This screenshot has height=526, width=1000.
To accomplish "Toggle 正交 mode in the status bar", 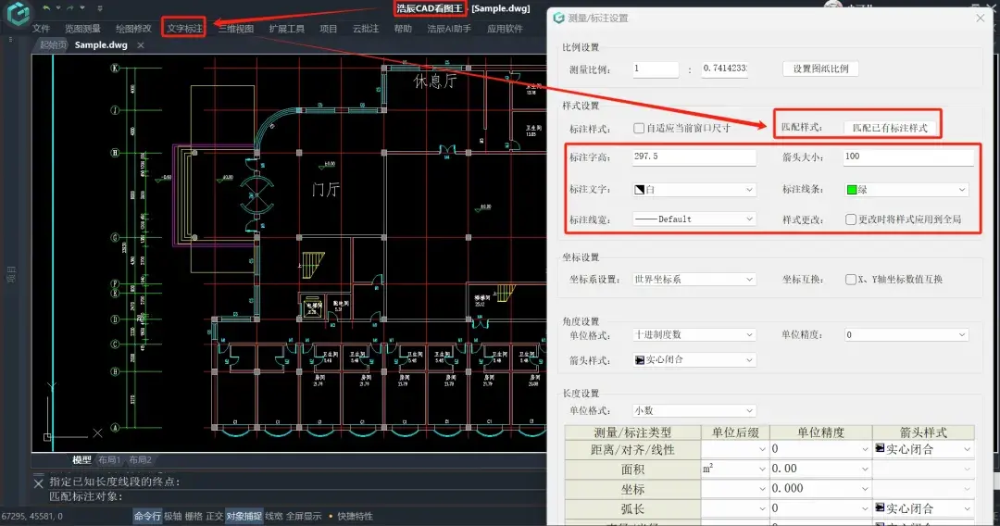I will tap(214, 516).
